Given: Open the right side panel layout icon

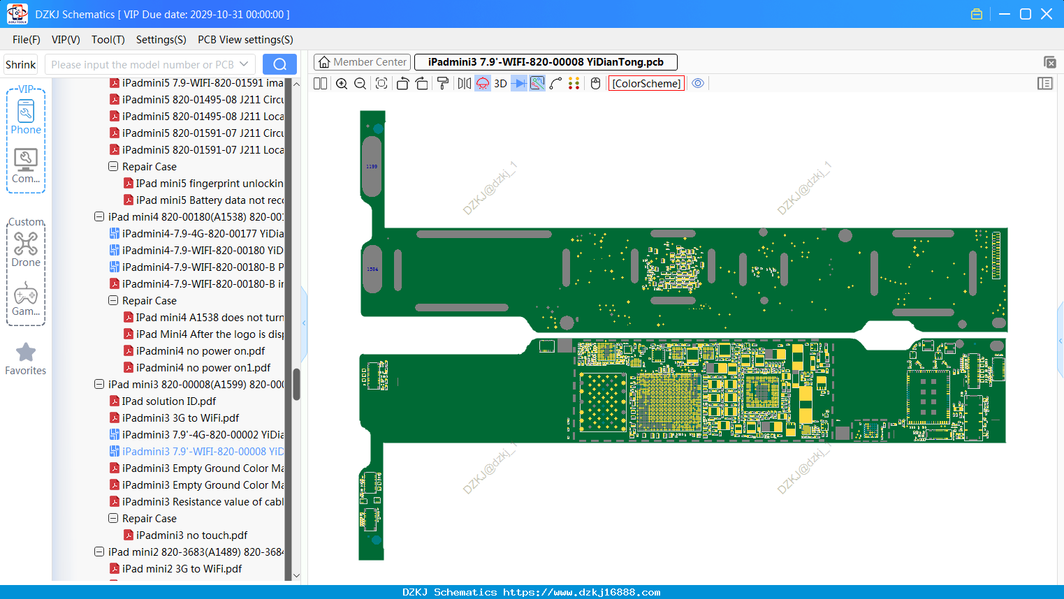Looking at the screenshot, I should click(x=1045, y=84).
